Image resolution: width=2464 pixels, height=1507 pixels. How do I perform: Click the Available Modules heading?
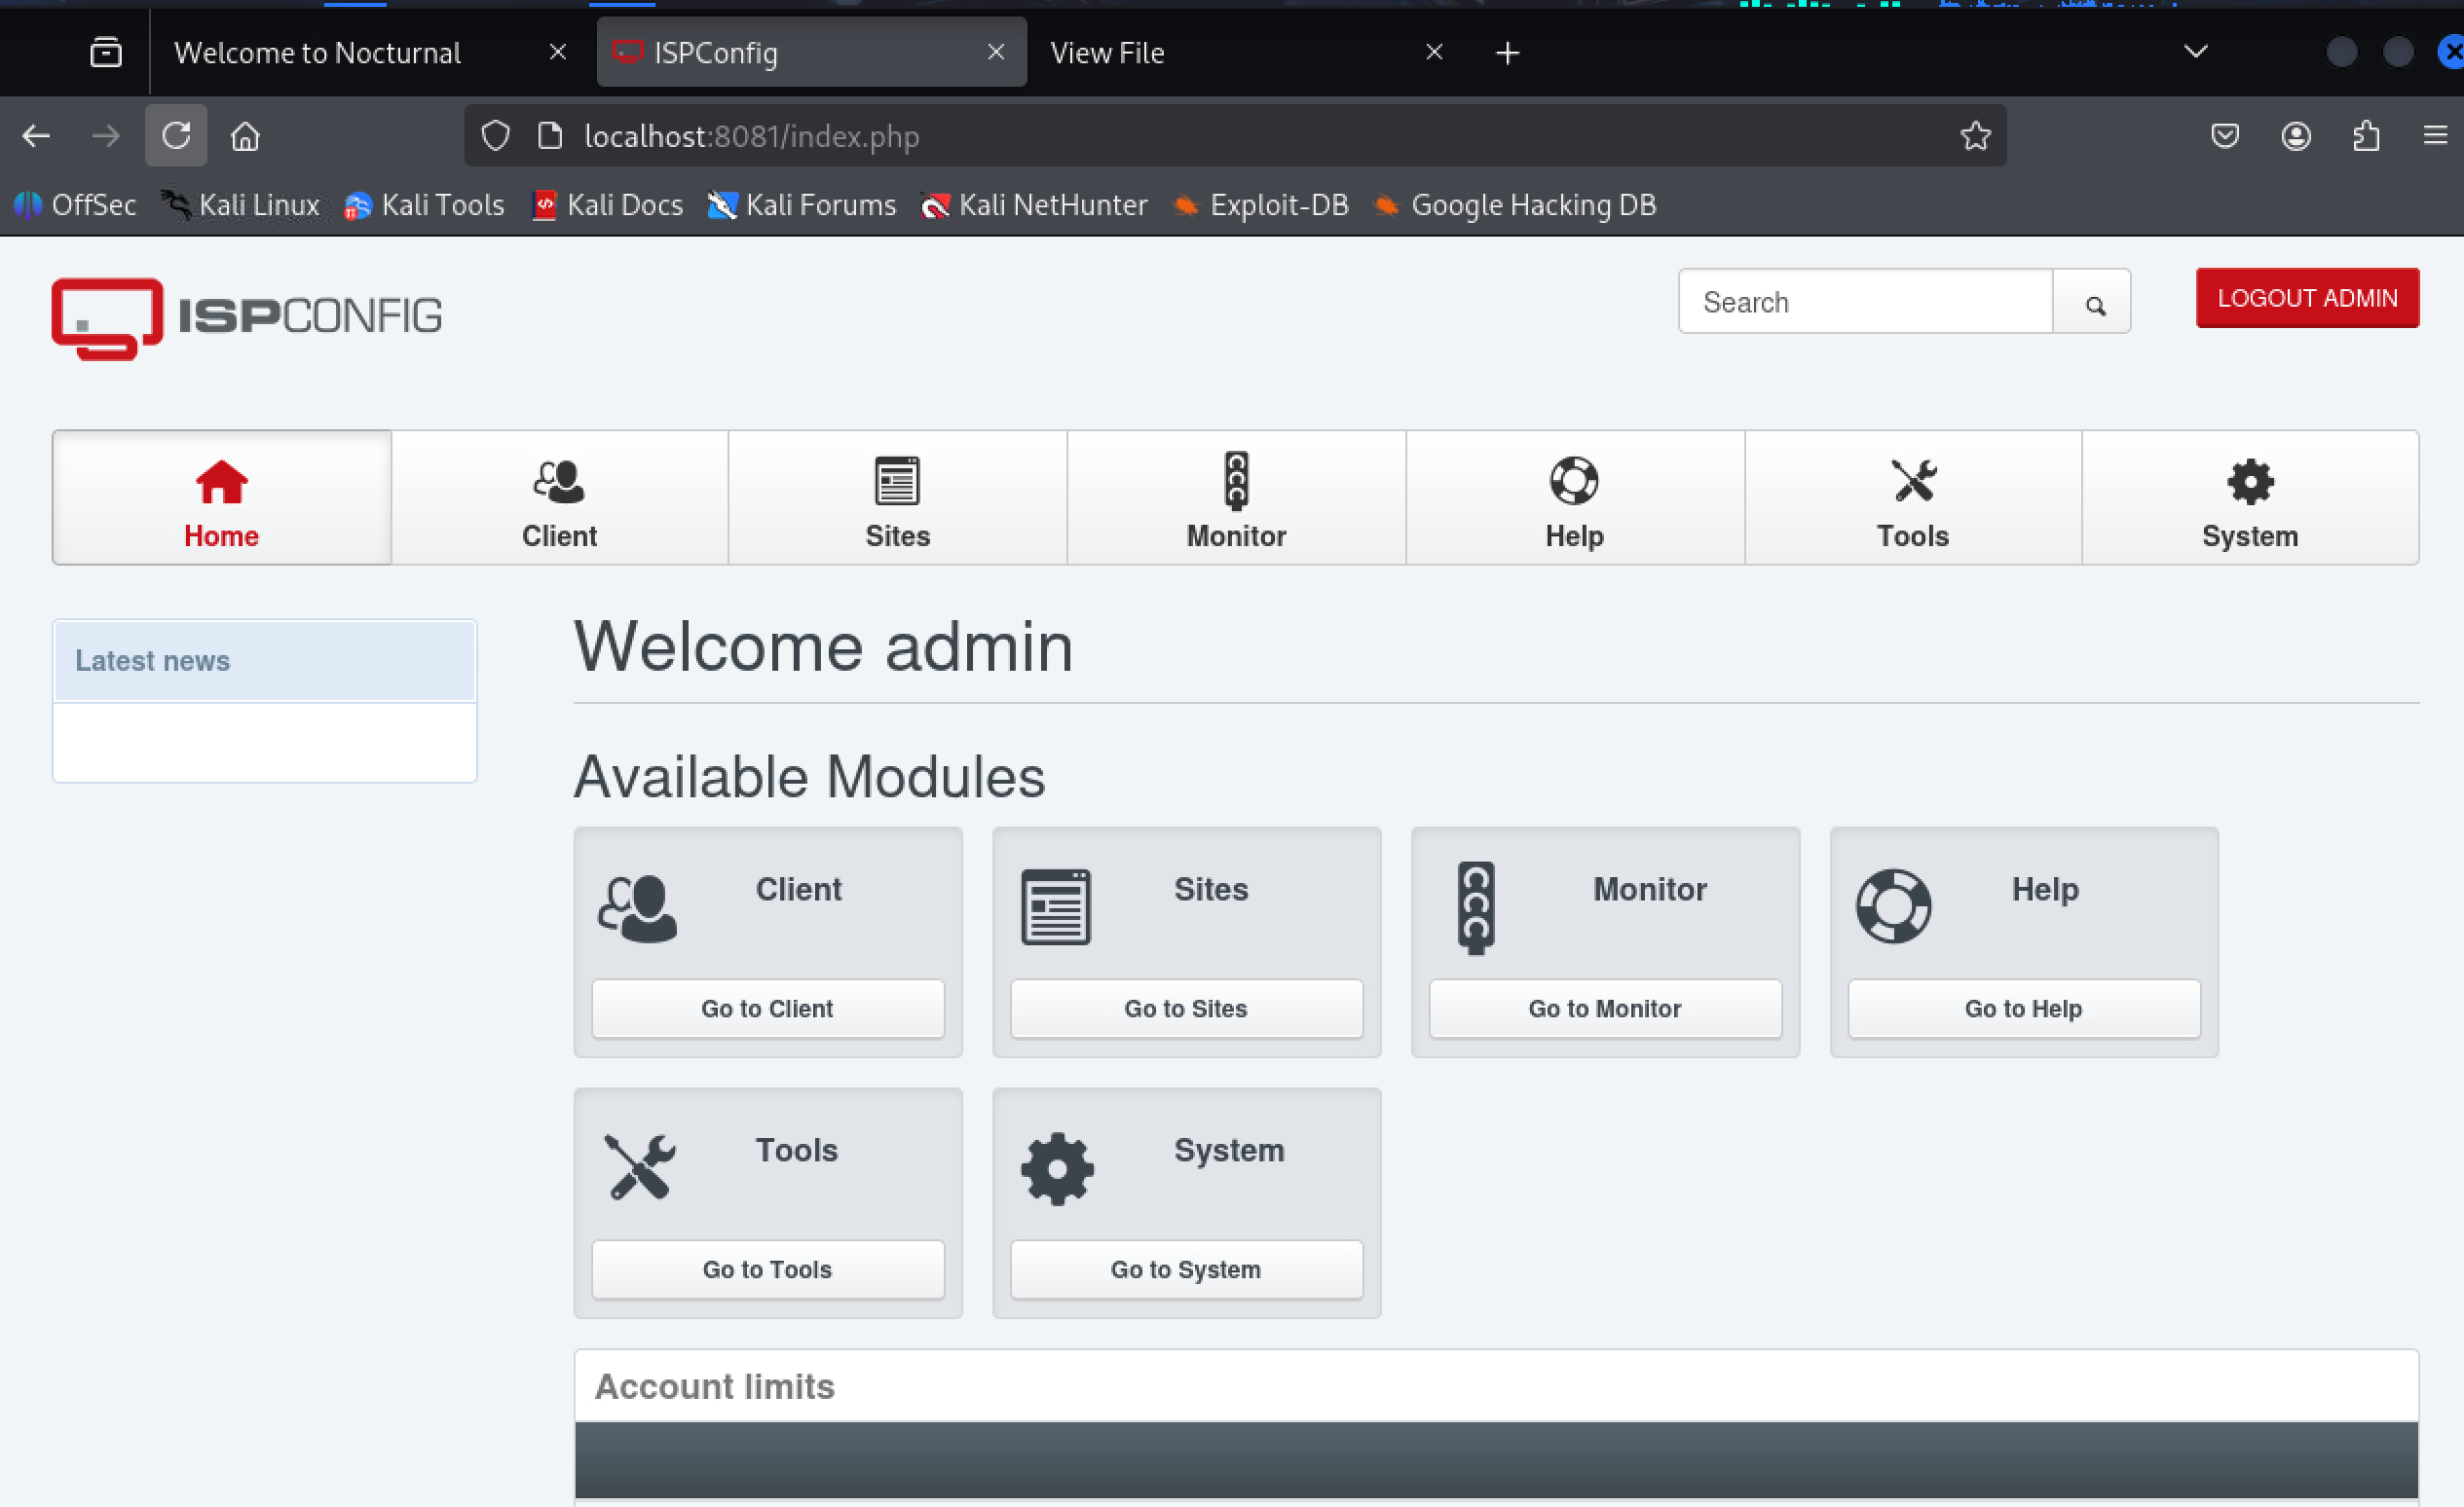[809, 777]
